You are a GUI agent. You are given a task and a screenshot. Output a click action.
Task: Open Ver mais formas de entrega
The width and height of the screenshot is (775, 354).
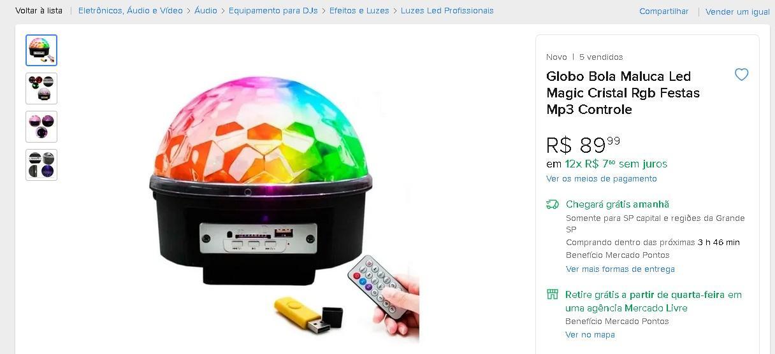coord(620,269)
